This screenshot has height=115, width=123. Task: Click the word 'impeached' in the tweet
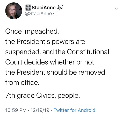coord(41,32)
